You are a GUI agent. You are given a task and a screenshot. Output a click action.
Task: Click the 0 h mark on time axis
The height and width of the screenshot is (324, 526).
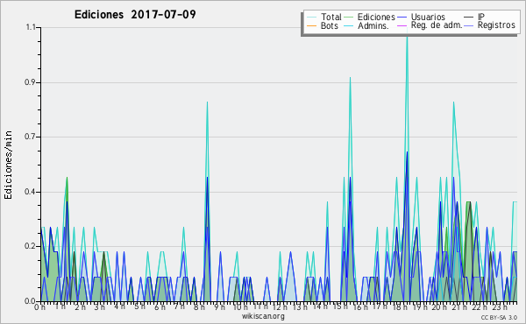click(x=39, y=306)
